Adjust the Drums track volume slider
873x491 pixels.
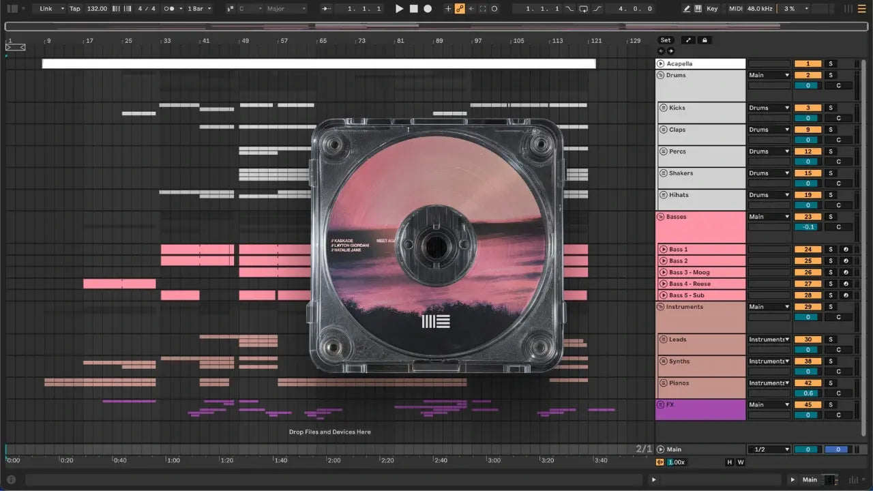coord(808,86)
